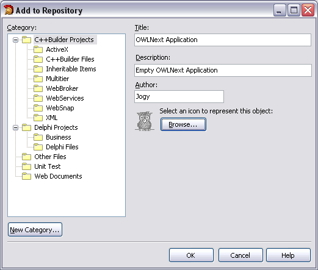Image resolution: width=318 pixels, height=270 pixels.
Task: Click the owl icon preview image
Action: click(x=145, y=121)
